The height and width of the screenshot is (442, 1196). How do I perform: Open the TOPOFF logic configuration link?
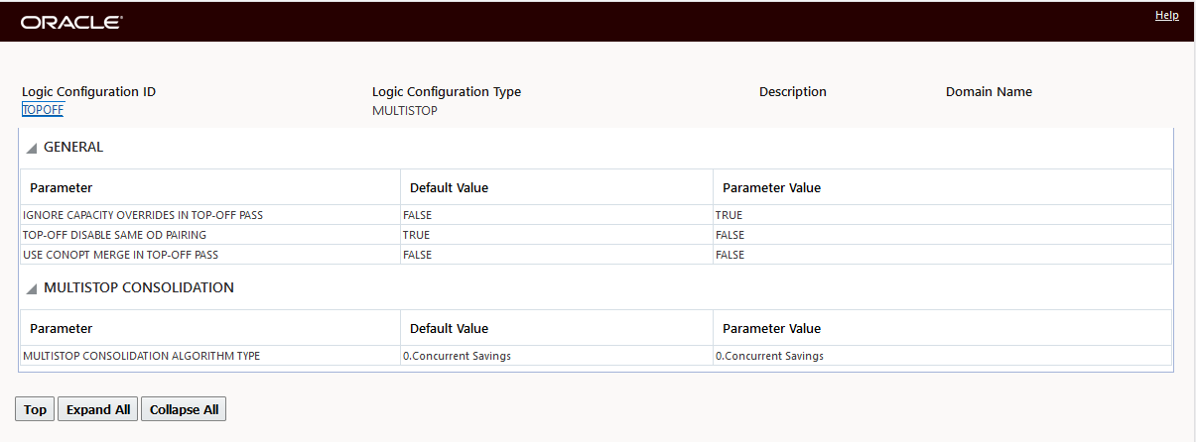[x=43, y=110]
